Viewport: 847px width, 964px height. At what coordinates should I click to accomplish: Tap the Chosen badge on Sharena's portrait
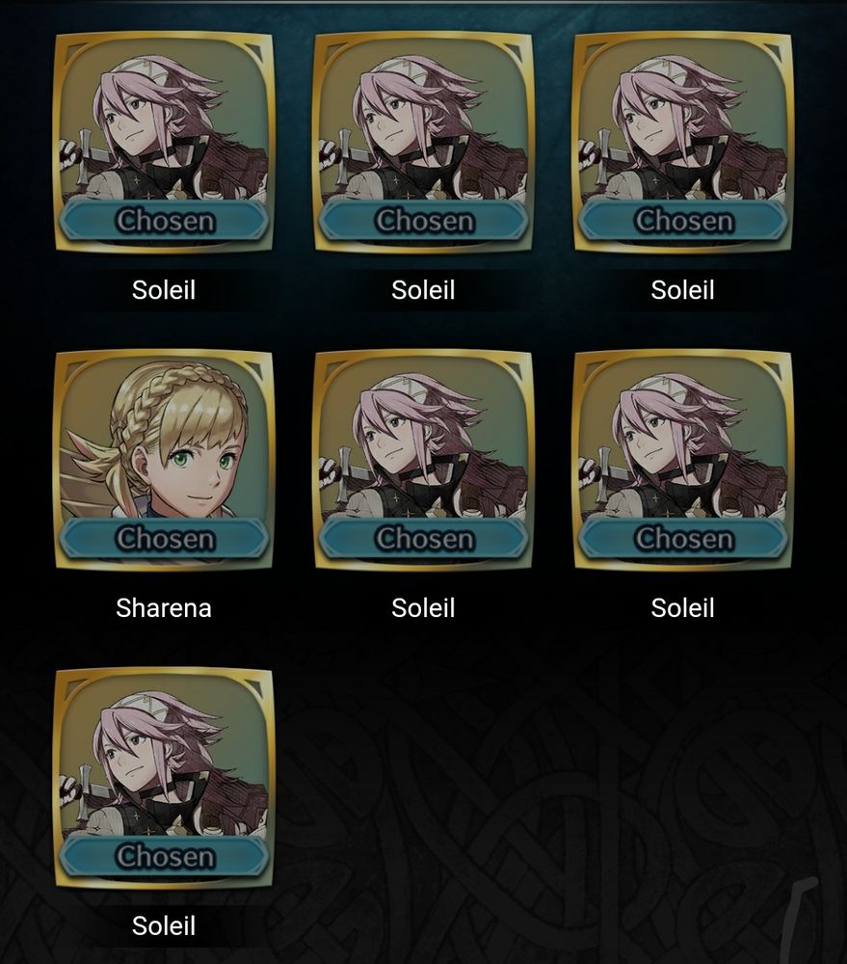tap(164, 538)
